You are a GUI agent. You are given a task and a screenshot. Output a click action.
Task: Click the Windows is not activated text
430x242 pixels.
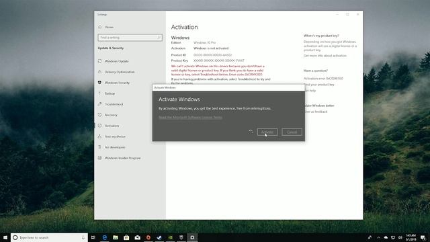(211, 48)
